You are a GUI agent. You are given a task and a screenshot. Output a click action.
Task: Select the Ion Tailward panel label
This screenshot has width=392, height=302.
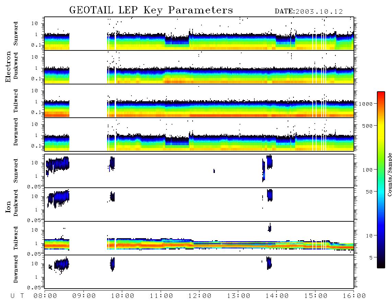[15, 238]
